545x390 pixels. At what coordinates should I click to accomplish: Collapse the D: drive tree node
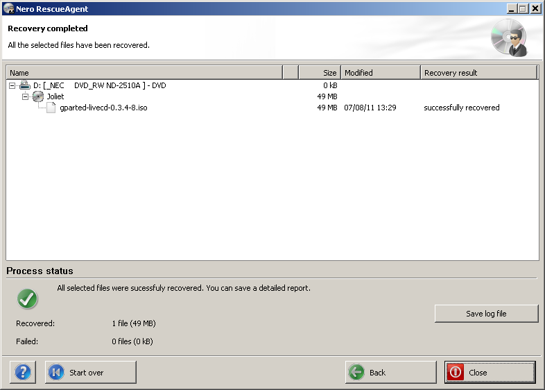pos(12,85)
